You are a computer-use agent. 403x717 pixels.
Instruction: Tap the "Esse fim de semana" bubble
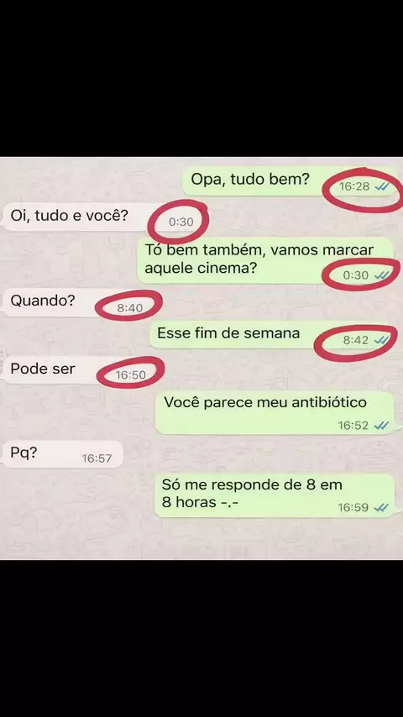click(x=273, y=335)
